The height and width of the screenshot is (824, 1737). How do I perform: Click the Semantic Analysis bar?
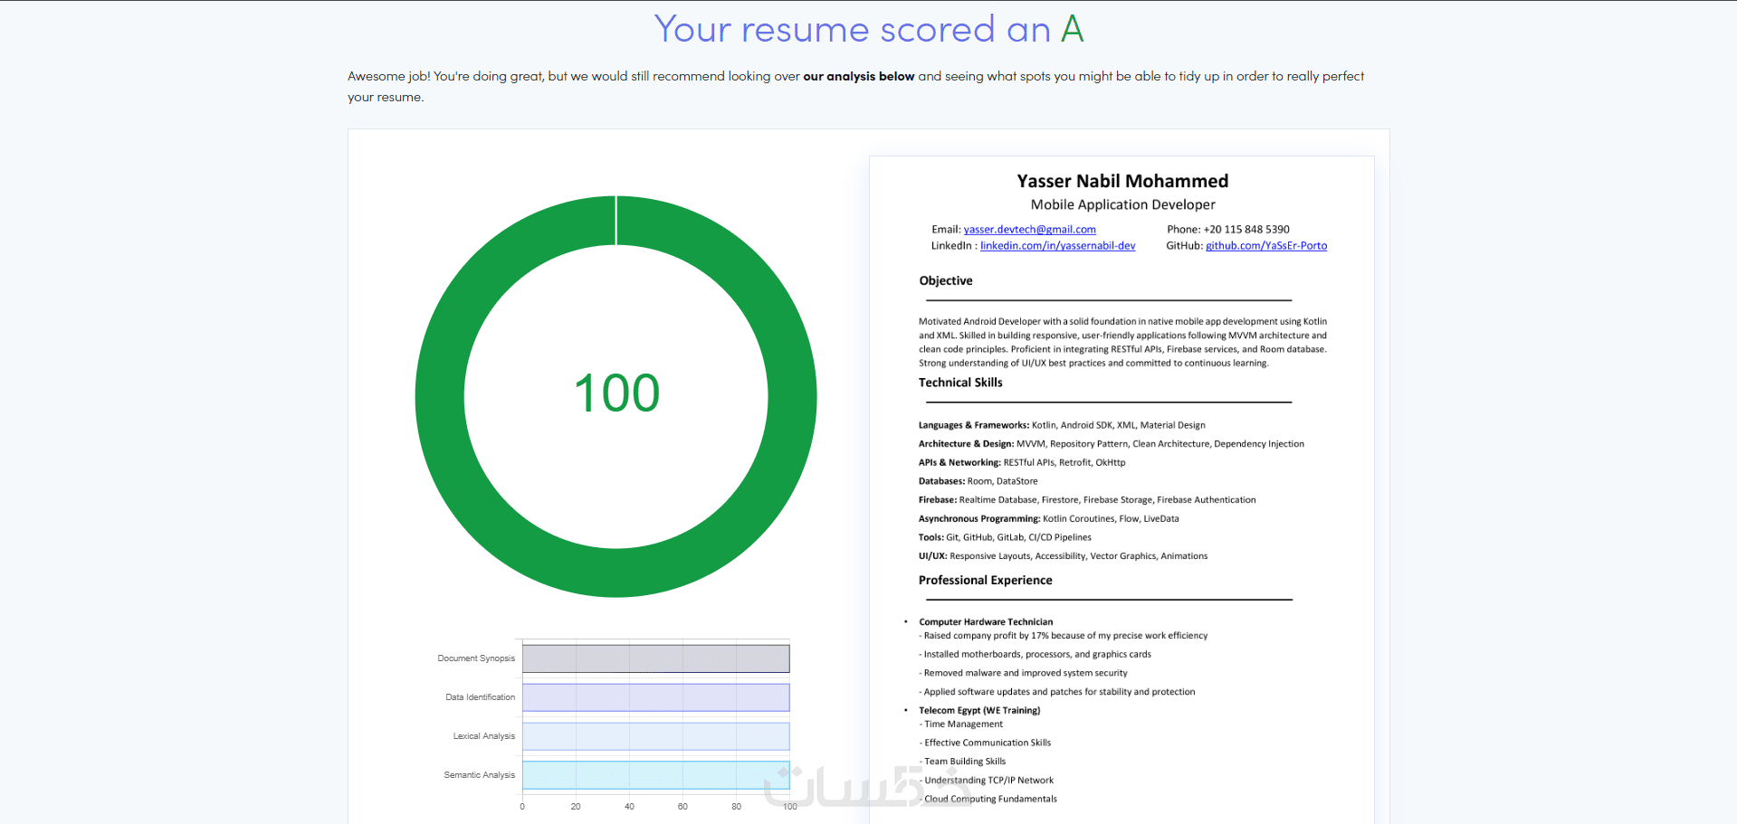coord(656,775)
